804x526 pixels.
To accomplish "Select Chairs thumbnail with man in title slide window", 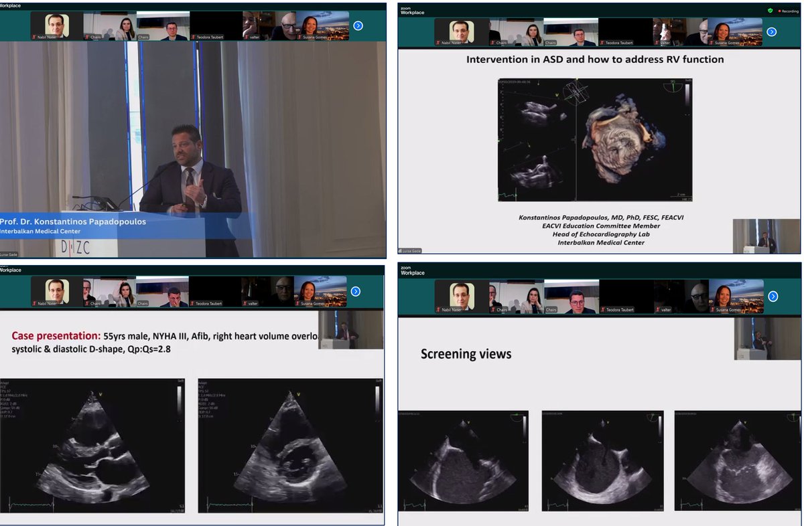I will 571,31.
